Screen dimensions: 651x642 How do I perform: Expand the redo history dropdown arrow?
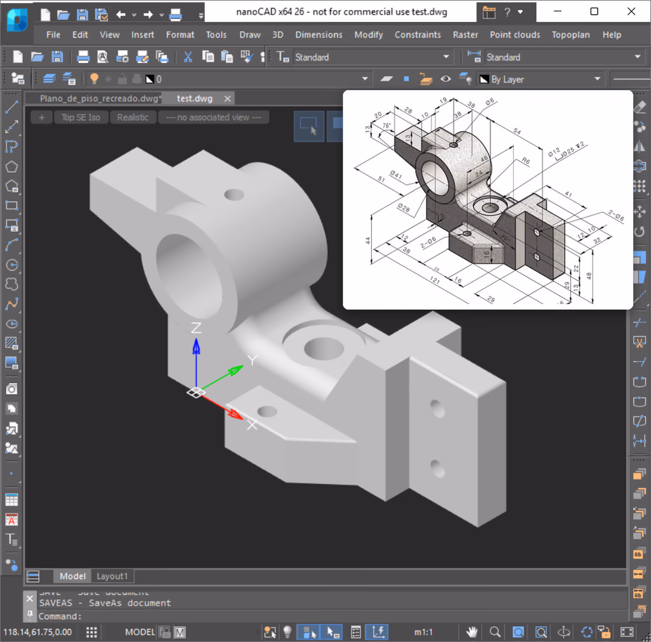pyautogui.click(x=161, y=15)
